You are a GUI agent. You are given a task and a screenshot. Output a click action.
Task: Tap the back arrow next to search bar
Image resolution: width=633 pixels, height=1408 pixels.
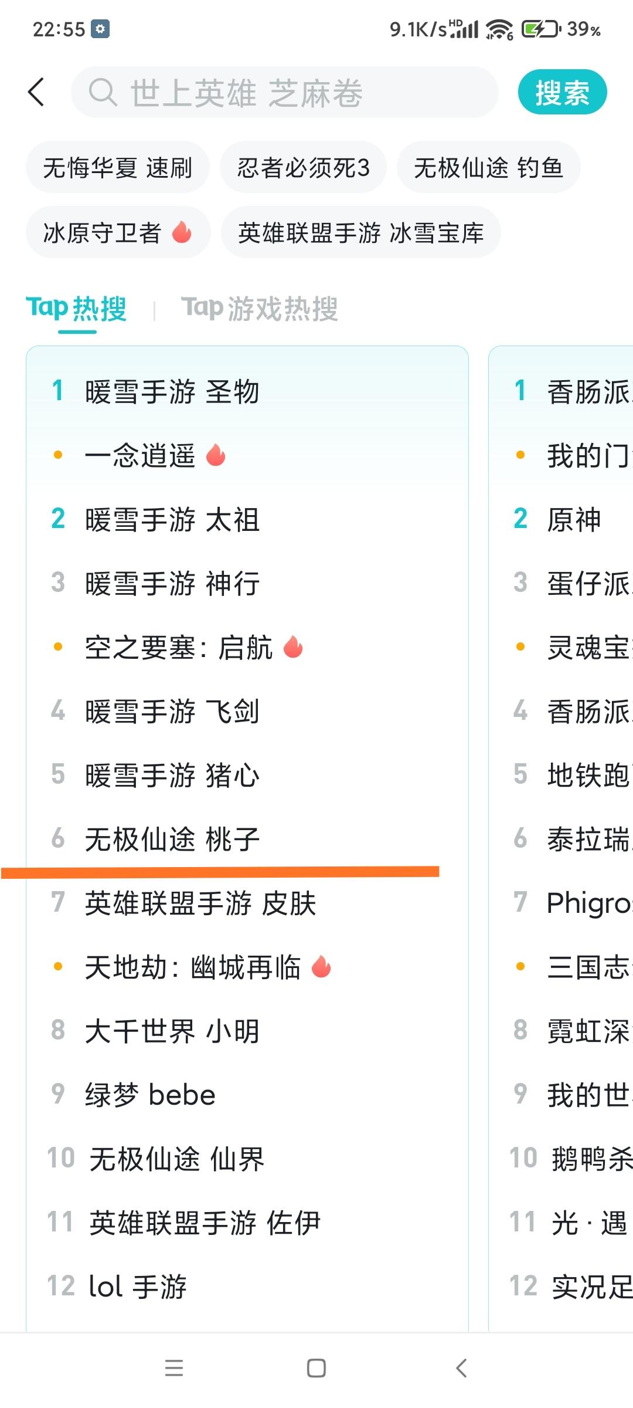coord(36,92)
